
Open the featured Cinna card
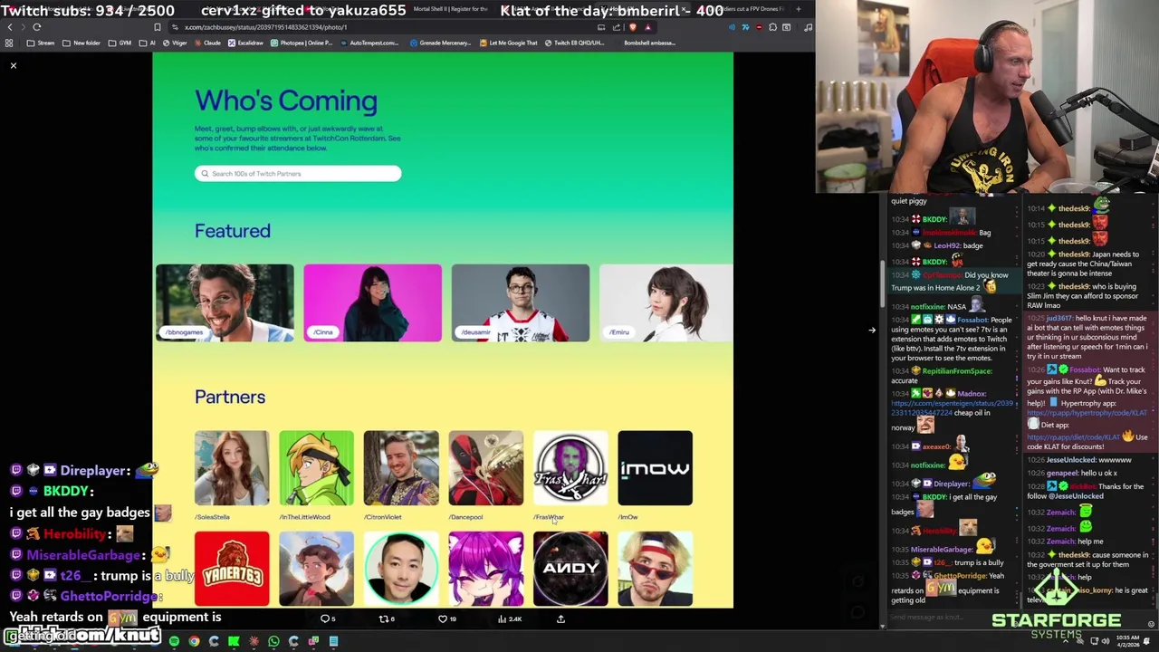372,302
